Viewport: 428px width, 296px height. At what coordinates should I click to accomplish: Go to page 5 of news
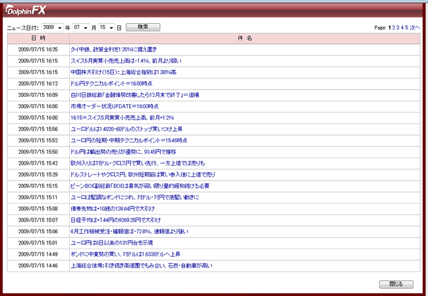(406, 28)
